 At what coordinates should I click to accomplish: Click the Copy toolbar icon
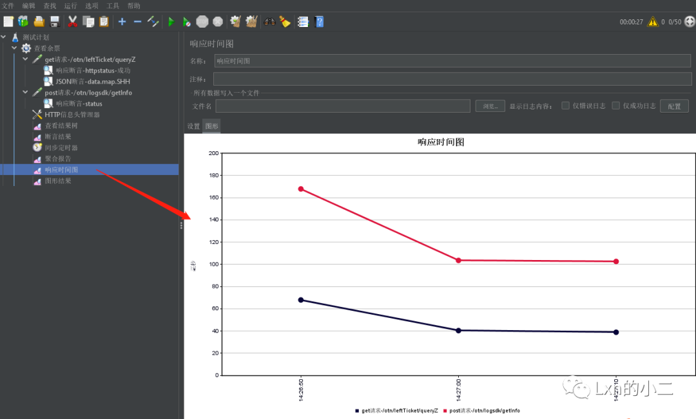88,21
